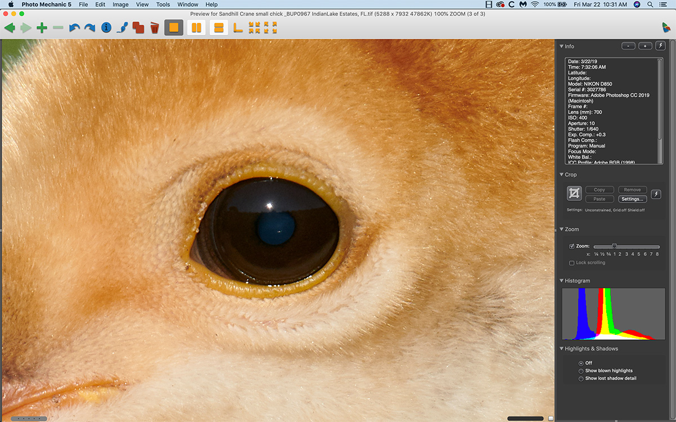Click lightning bolt button in Info panel
This screenshot has width=676, height=422.
pos(660,46)
